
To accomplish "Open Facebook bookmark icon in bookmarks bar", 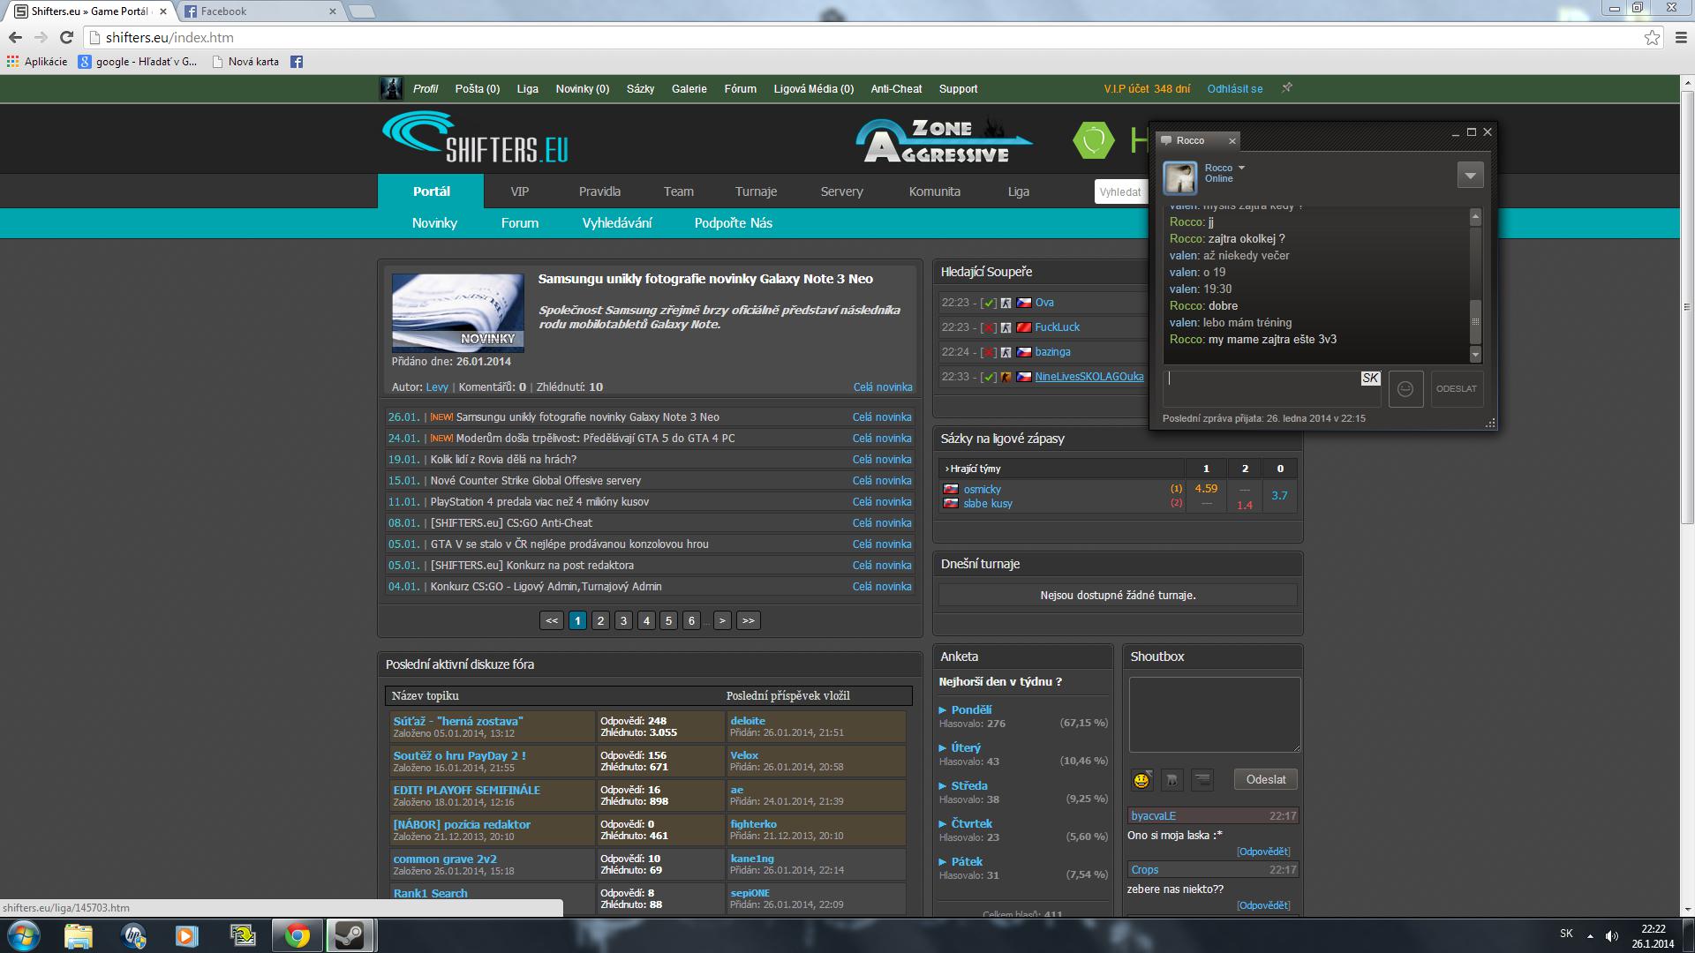I will (297, 62).
